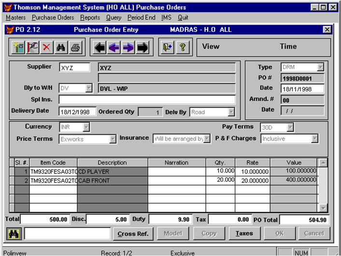Click the fox icon in main title bar
Image resolution: width=341 pixels, height=256 pixels.
[8, 7]
